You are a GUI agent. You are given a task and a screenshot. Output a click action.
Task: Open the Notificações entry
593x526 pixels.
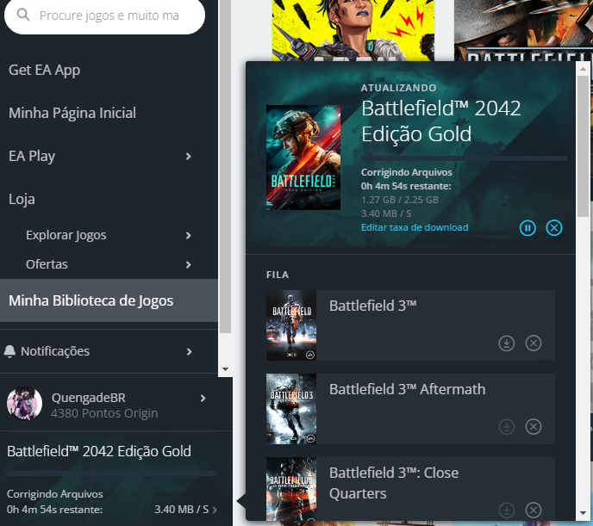[x=55, y=351]
